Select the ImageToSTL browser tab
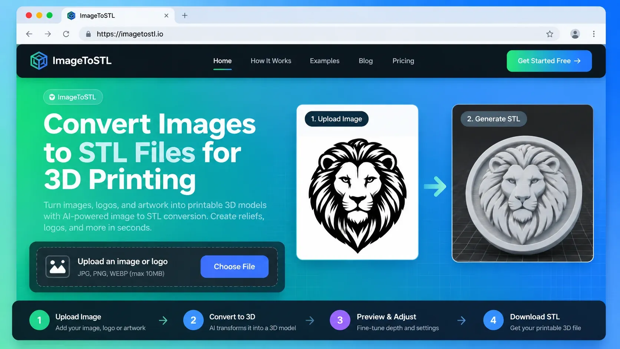 (x=118, y=16)
